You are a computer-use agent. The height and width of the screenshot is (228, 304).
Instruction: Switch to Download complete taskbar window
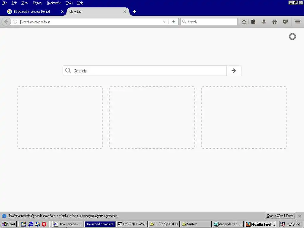[100, 224]
